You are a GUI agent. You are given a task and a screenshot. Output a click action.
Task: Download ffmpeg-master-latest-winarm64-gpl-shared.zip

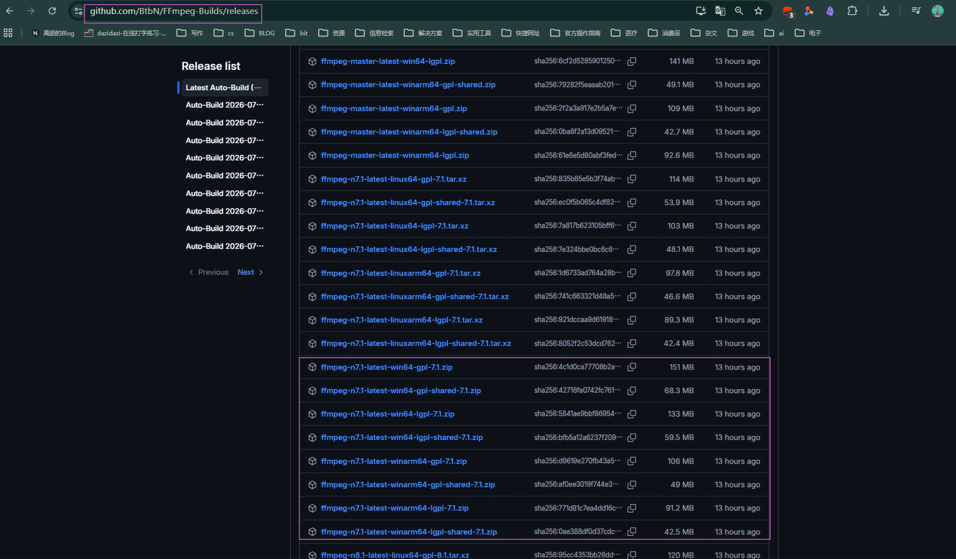pyautogui.click(x=408, y=84)
